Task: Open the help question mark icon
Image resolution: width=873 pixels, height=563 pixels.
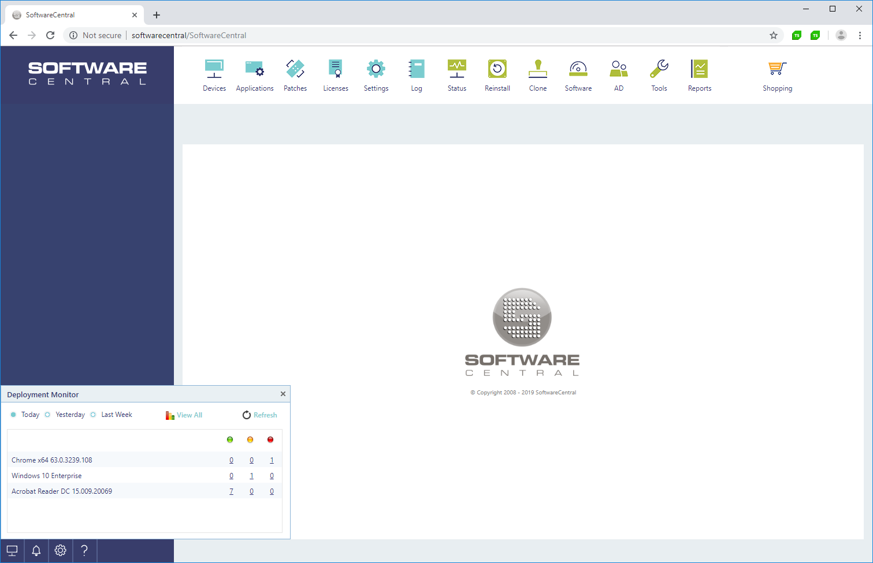Action: click(x=84, y=551)
